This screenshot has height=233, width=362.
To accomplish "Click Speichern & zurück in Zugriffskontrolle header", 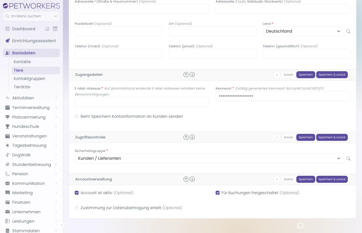I will tap(332, 137).
